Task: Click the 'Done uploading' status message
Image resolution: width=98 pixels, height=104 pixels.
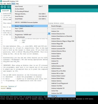Action: (x=6, y=94)
